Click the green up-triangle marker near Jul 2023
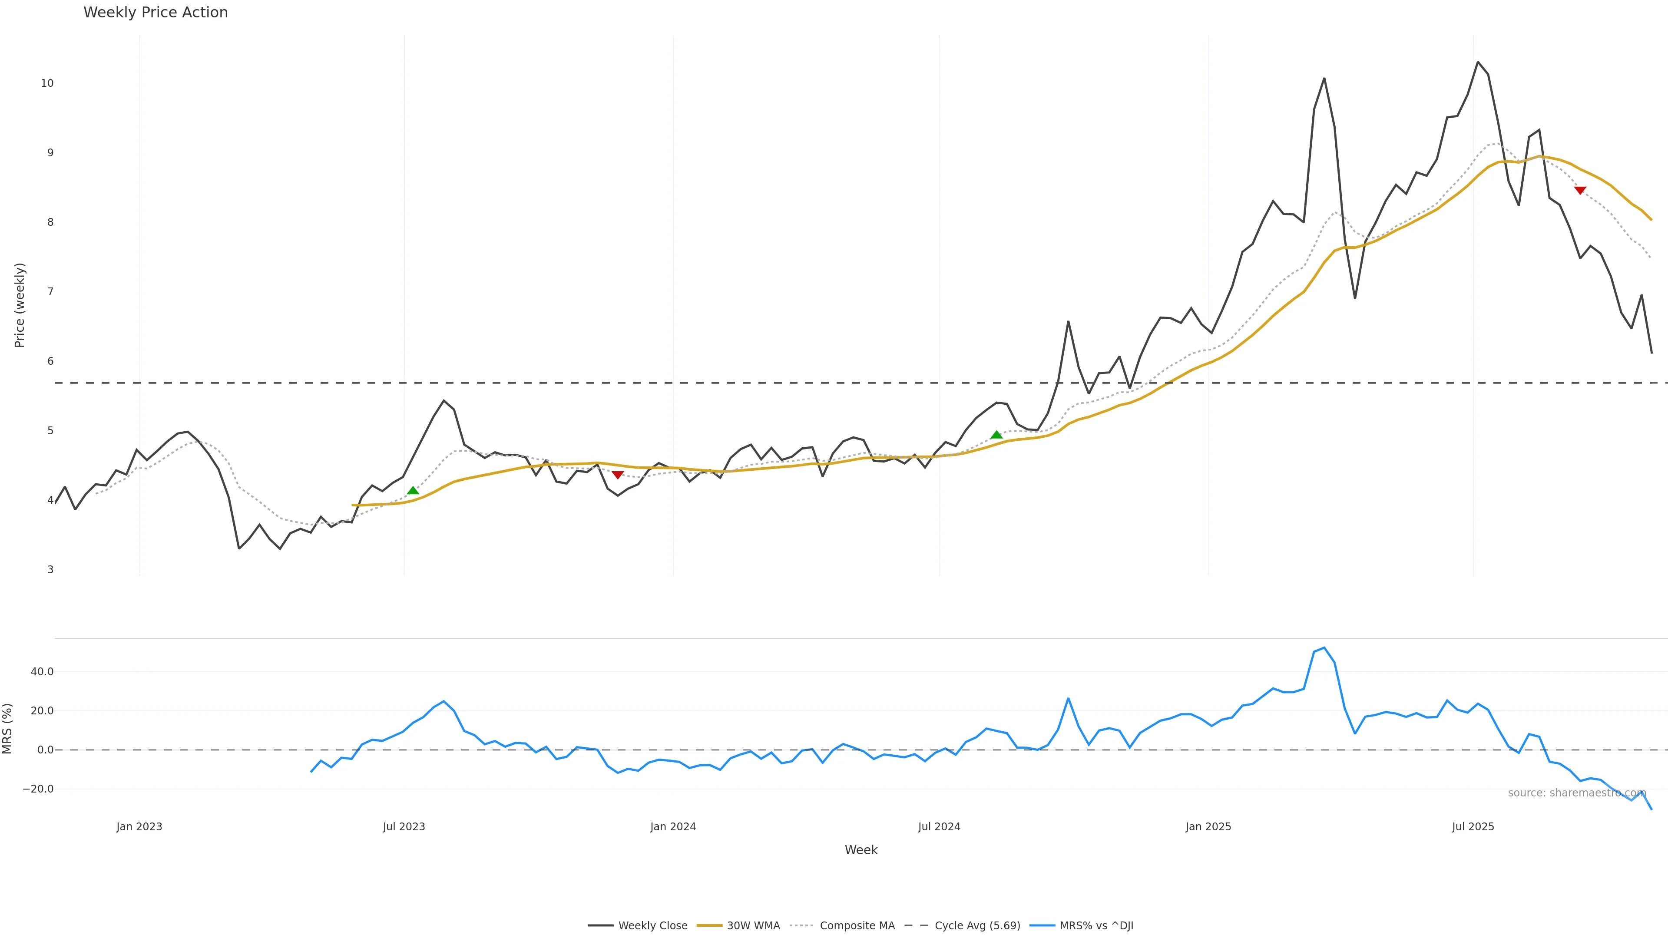 pos(413,491)
